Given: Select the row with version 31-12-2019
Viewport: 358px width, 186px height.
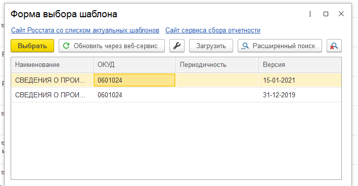Looking at the screenshot, I should click(x=176, y=95).
